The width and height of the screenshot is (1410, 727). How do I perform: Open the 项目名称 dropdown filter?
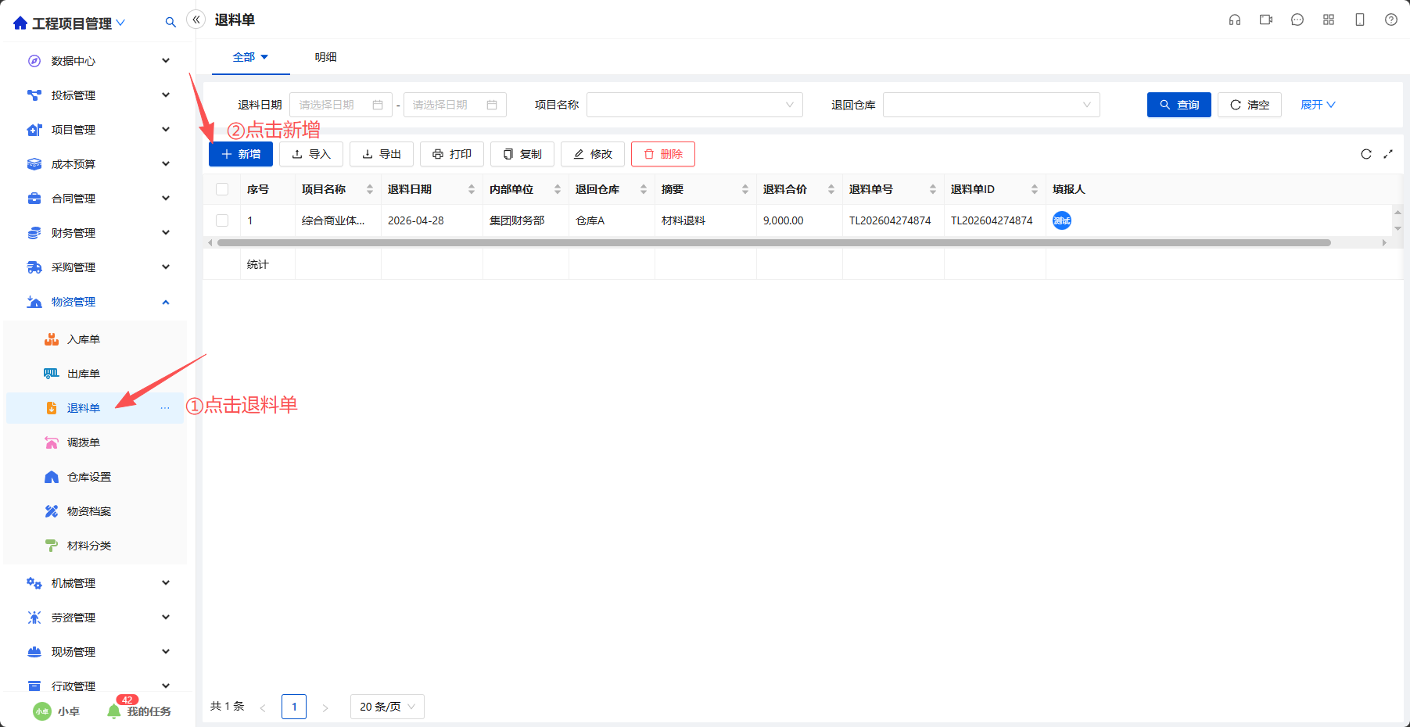[x=694, y=105]
